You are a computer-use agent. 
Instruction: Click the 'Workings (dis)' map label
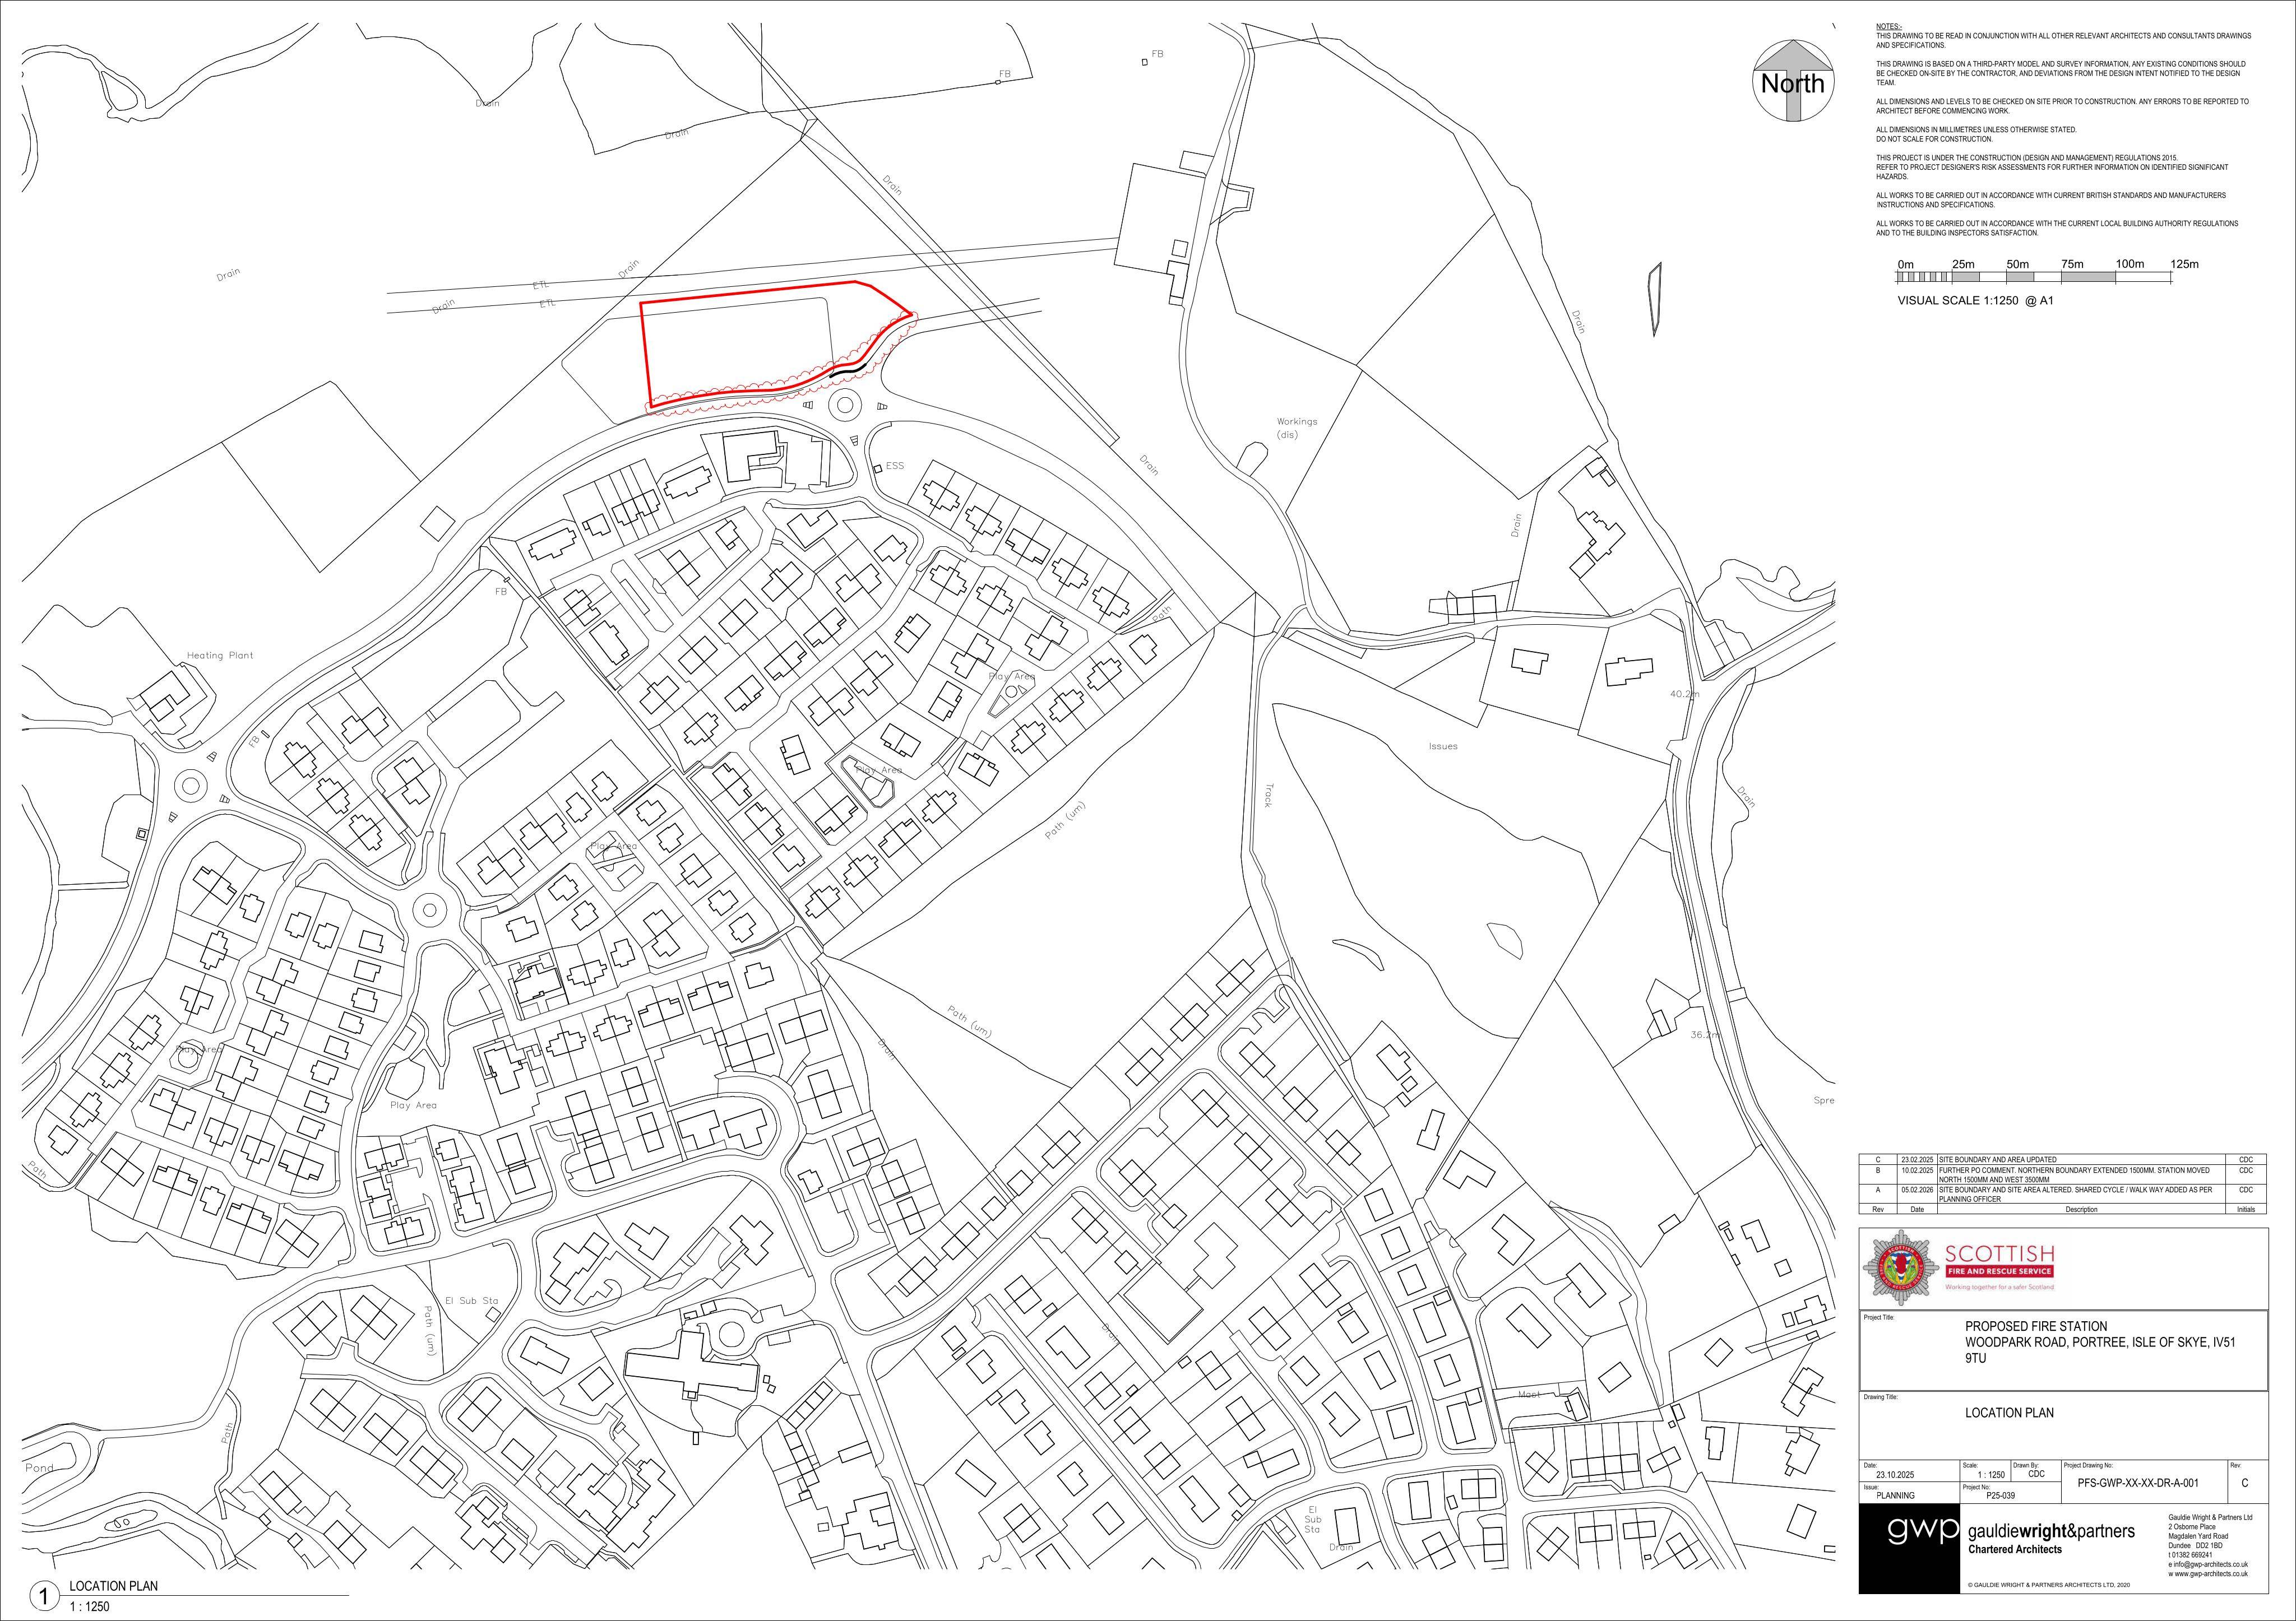pyautogui.click(x=1297, y=428)
